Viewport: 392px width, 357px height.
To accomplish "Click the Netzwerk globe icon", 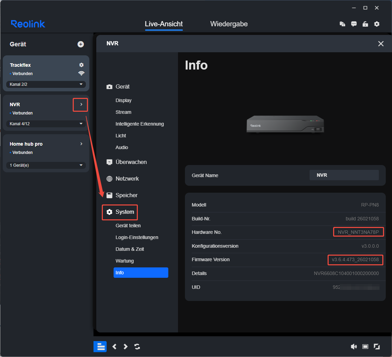I will tap(109, 178).
